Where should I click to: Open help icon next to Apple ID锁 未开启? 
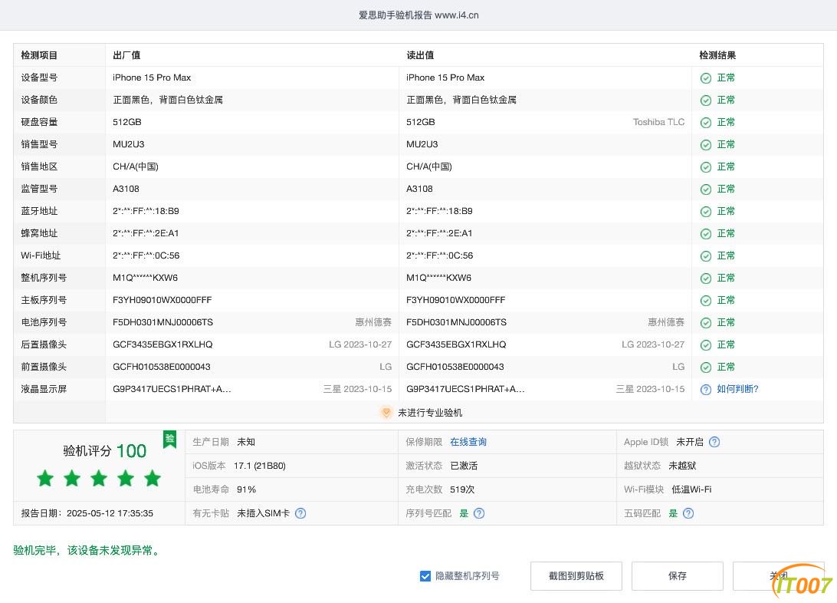tap(714, 442)
